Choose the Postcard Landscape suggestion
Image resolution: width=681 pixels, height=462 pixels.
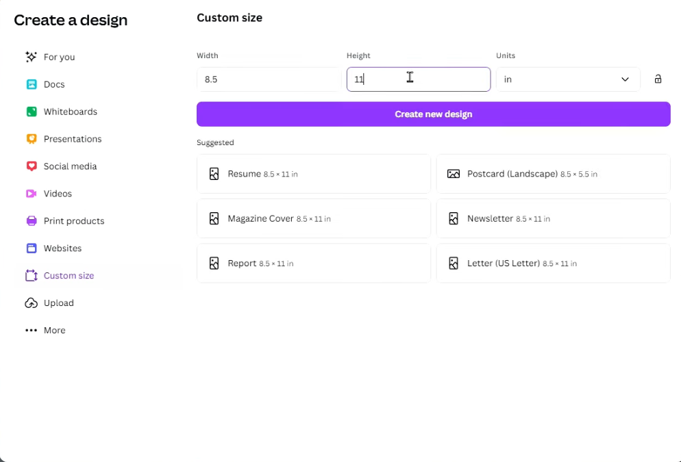pos(553,174)
